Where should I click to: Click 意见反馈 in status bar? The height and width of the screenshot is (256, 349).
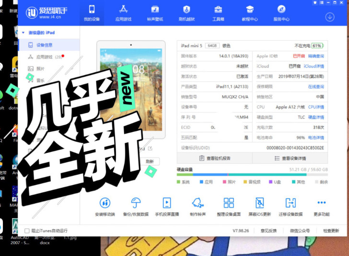[x=268, y=231]
